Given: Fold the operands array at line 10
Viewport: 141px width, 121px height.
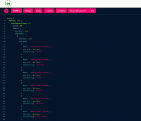Looking at the screenshot, I should click(6, 41).
